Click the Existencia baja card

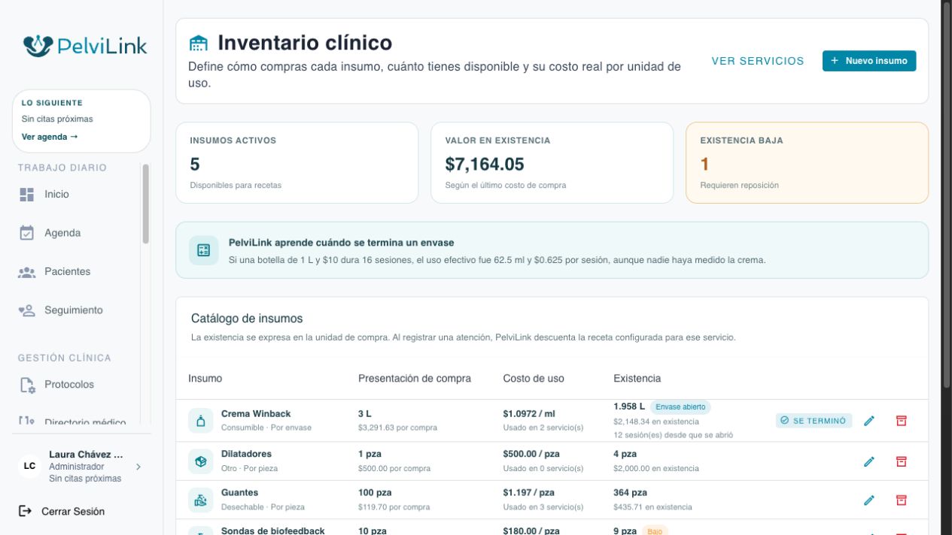[x=807, y=162]
